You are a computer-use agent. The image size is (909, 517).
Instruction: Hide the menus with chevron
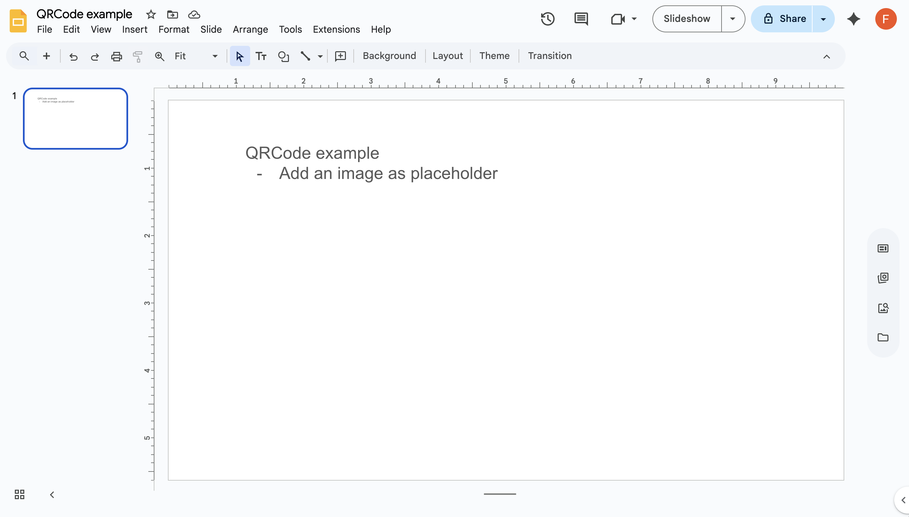(x=827, y=57)
